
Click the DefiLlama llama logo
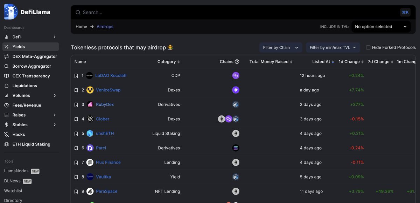10,11
